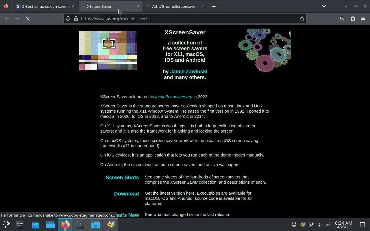This screenshot has width=370, height=231.
Task: Stop loading the page
Action: point(28,18)
